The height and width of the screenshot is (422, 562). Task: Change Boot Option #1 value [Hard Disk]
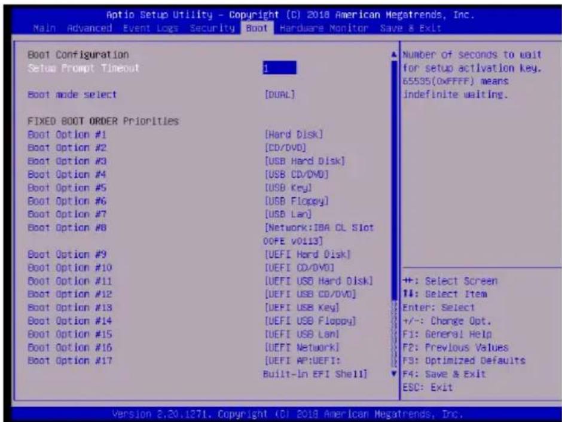(294, 134)
